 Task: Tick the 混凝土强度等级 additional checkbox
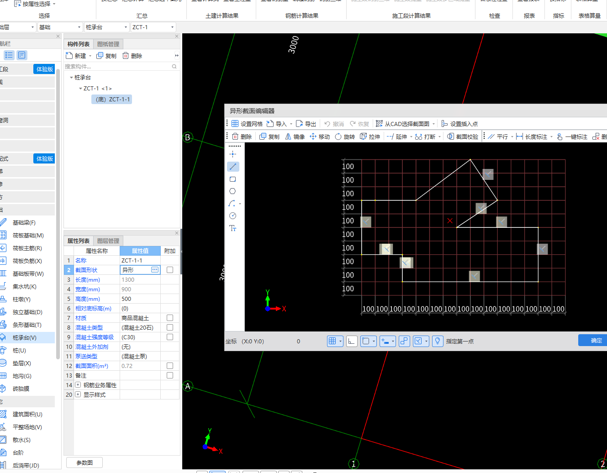[170, 337]
